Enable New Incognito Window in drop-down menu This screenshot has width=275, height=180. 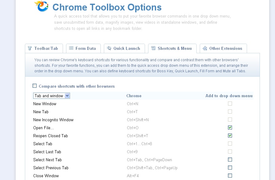pyautogui.click(x=230, y=120)
